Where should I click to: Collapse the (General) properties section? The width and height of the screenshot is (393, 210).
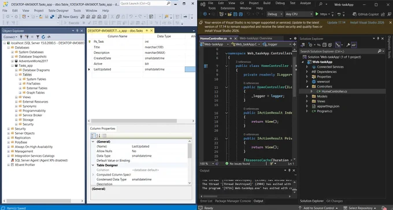(93, 142)
